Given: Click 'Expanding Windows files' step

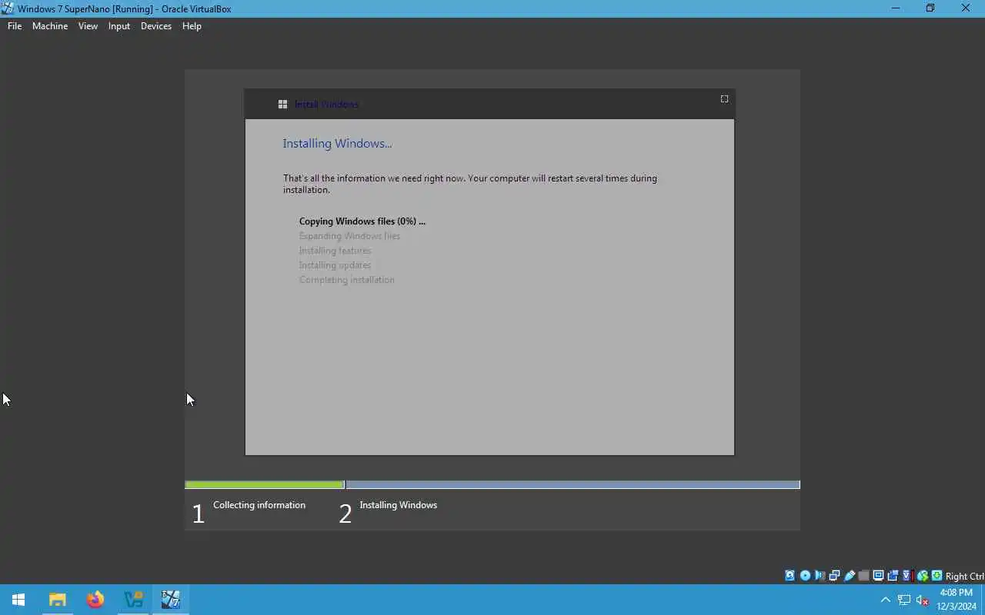Looking at the screenshot, I should 349,236.
